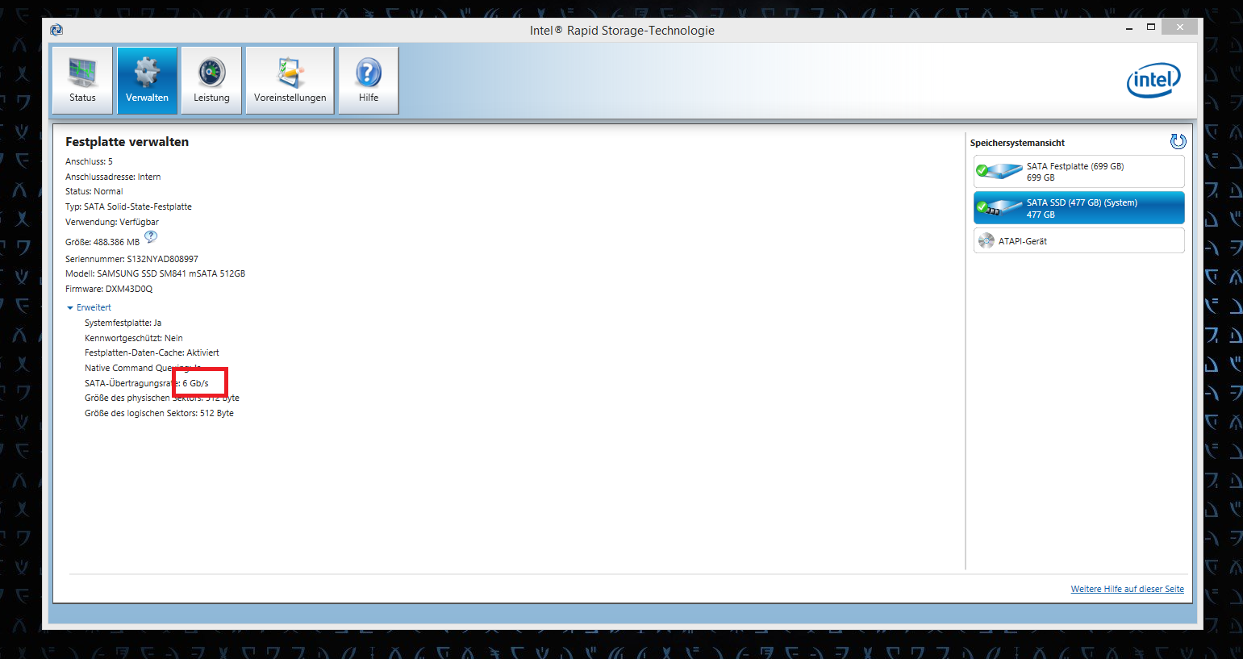Minimize the Rapid Storage window
Viewport: 1243px width, 659px height.
pos(1128,28)
